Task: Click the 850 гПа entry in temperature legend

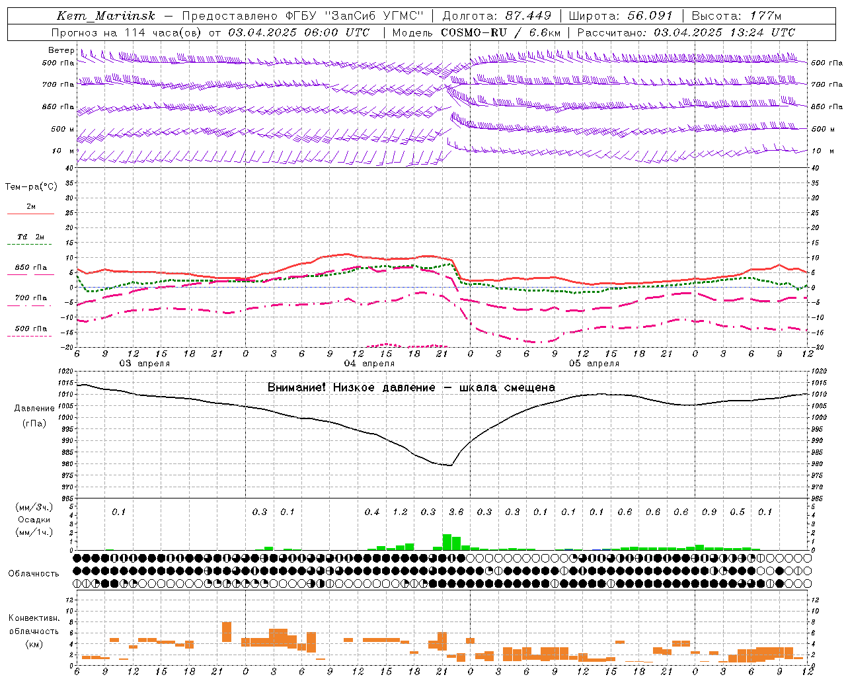Action: [x=30, y=268]
